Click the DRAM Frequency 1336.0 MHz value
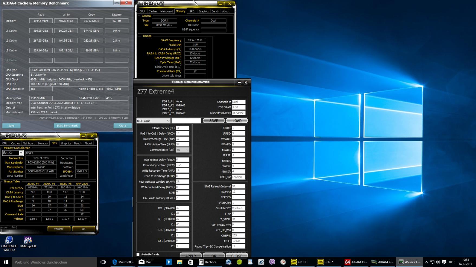Viewport: 476px width, 267px height. (x=195, y=40)
